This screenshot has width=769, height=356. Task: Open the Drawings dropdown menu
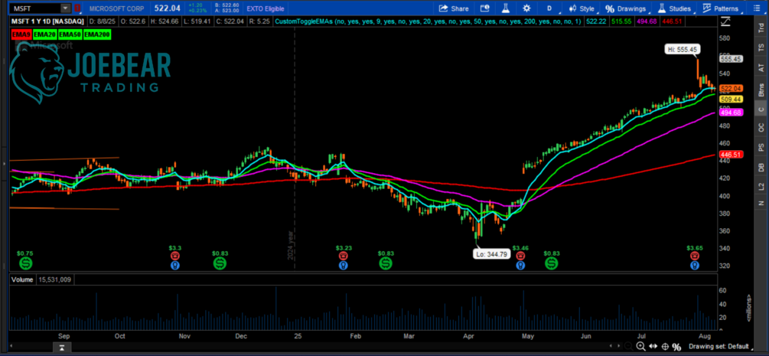(626, 8)
